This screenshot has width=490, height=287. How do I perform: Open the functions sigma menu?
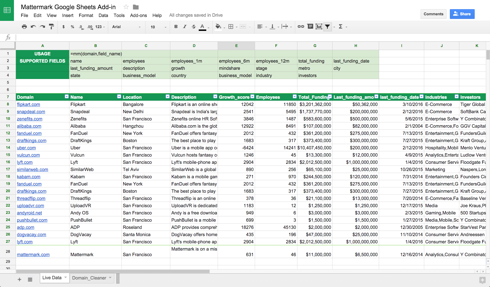[x=341, y=27]
